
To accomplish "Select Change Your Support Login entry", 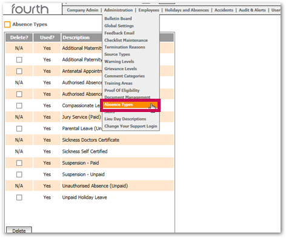I will point(131,126).
